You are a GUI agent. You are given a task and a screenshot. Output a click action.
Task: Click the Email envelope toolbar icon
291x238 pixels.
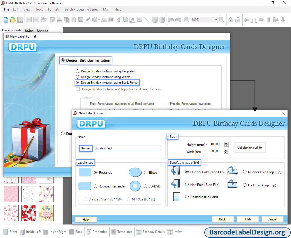139,20
